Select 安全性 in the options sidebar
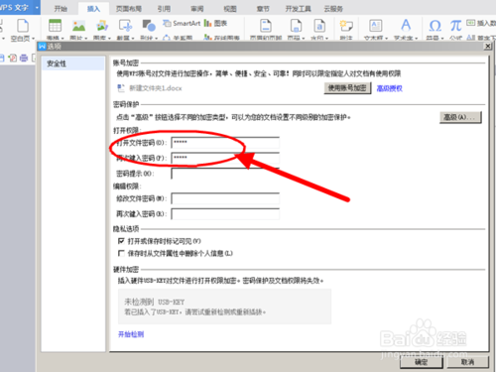This screenshot has width=496, height=372. (x=73, y=63)
